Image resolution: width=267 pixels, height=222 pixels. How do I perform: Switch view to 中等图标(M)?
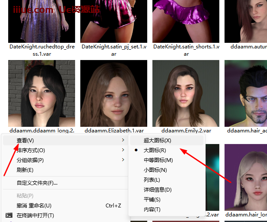pyautogui.click(x=158, y=160)
